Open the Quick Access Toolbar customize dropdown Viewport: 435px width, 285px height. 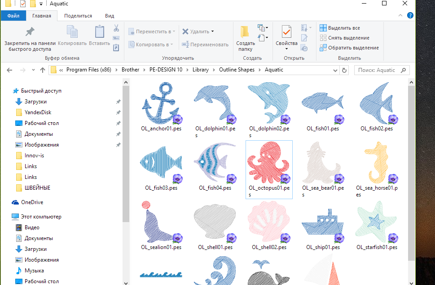coord(41,4)
